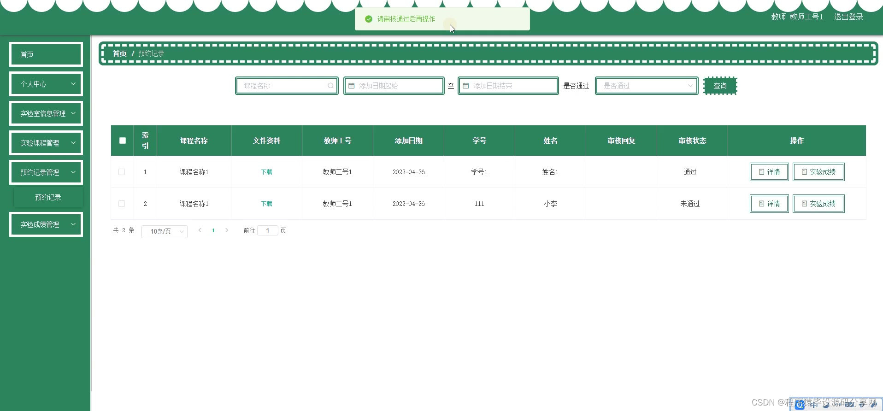This screenshot has width=883, height=411.
Task: Click calendar icon in 添加日期结束 field
Action: [x=466, y=86]
